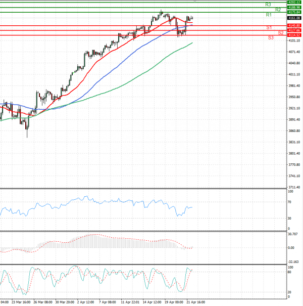The width and height of the screenshot is (303, 306).
Task: Click the 3801.40 price axis label
Action: [x=294, y=154]
